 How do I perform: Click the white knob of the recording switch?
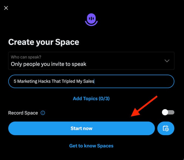tap(165, 112)
